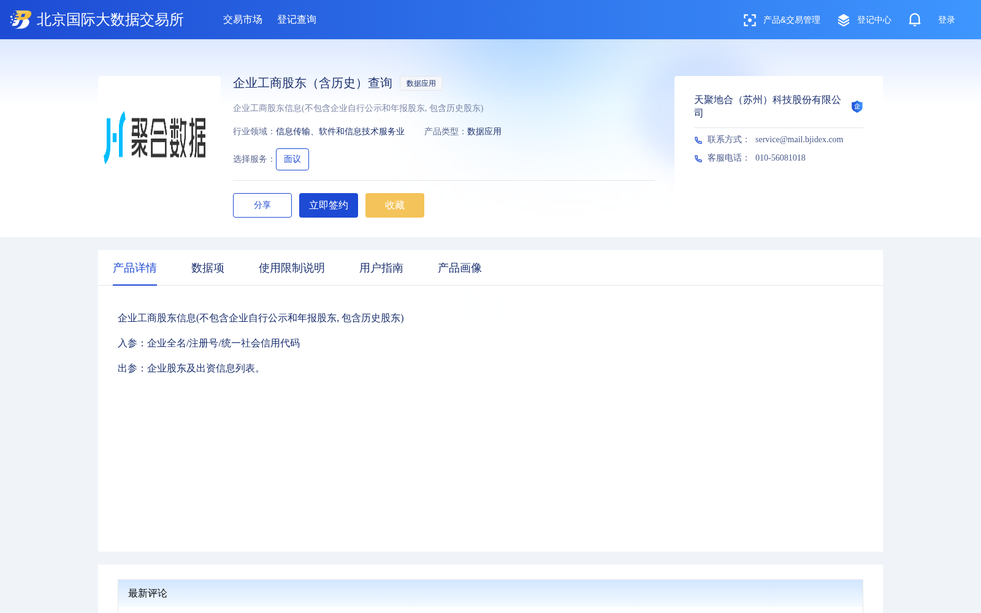Select the 面议 service option
The width and height of the screenshot is (981, 613).
[292, 159]
